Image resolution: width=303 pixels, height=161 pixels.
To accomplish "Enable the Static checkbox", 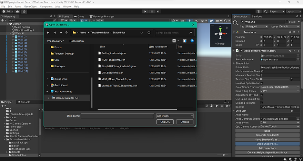I will tap(287, 22).
